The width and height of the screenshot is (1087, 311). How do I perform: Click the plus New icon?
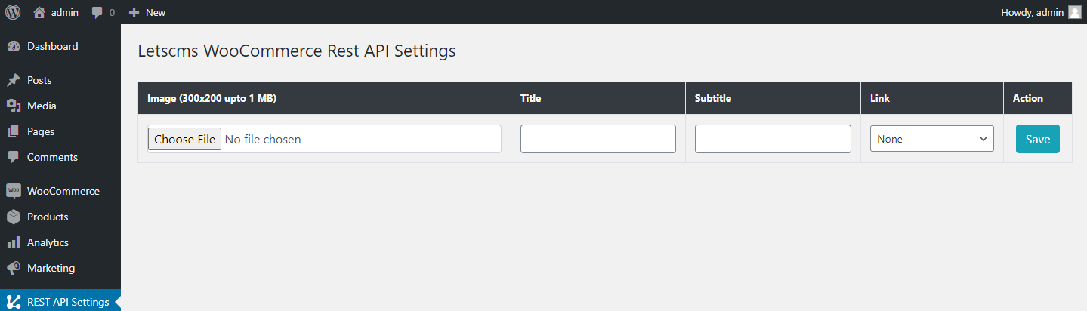click(134, 12)
